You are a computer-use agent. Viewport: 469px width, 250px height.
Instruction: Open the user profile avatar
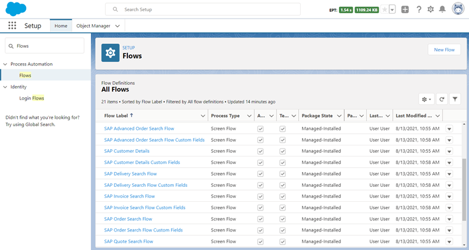458,9
